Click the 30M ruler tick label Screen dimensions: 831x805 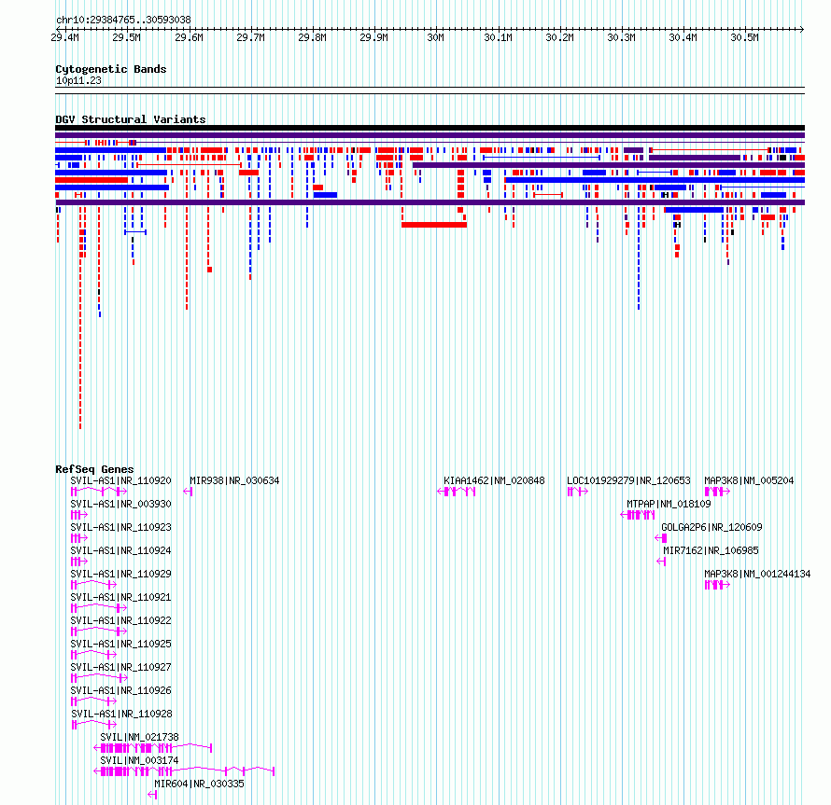(x=436, y=37)
